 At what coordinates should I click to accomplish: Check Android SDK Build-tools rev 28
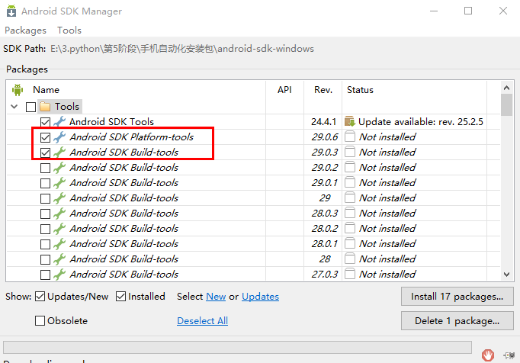click(46, 259)
